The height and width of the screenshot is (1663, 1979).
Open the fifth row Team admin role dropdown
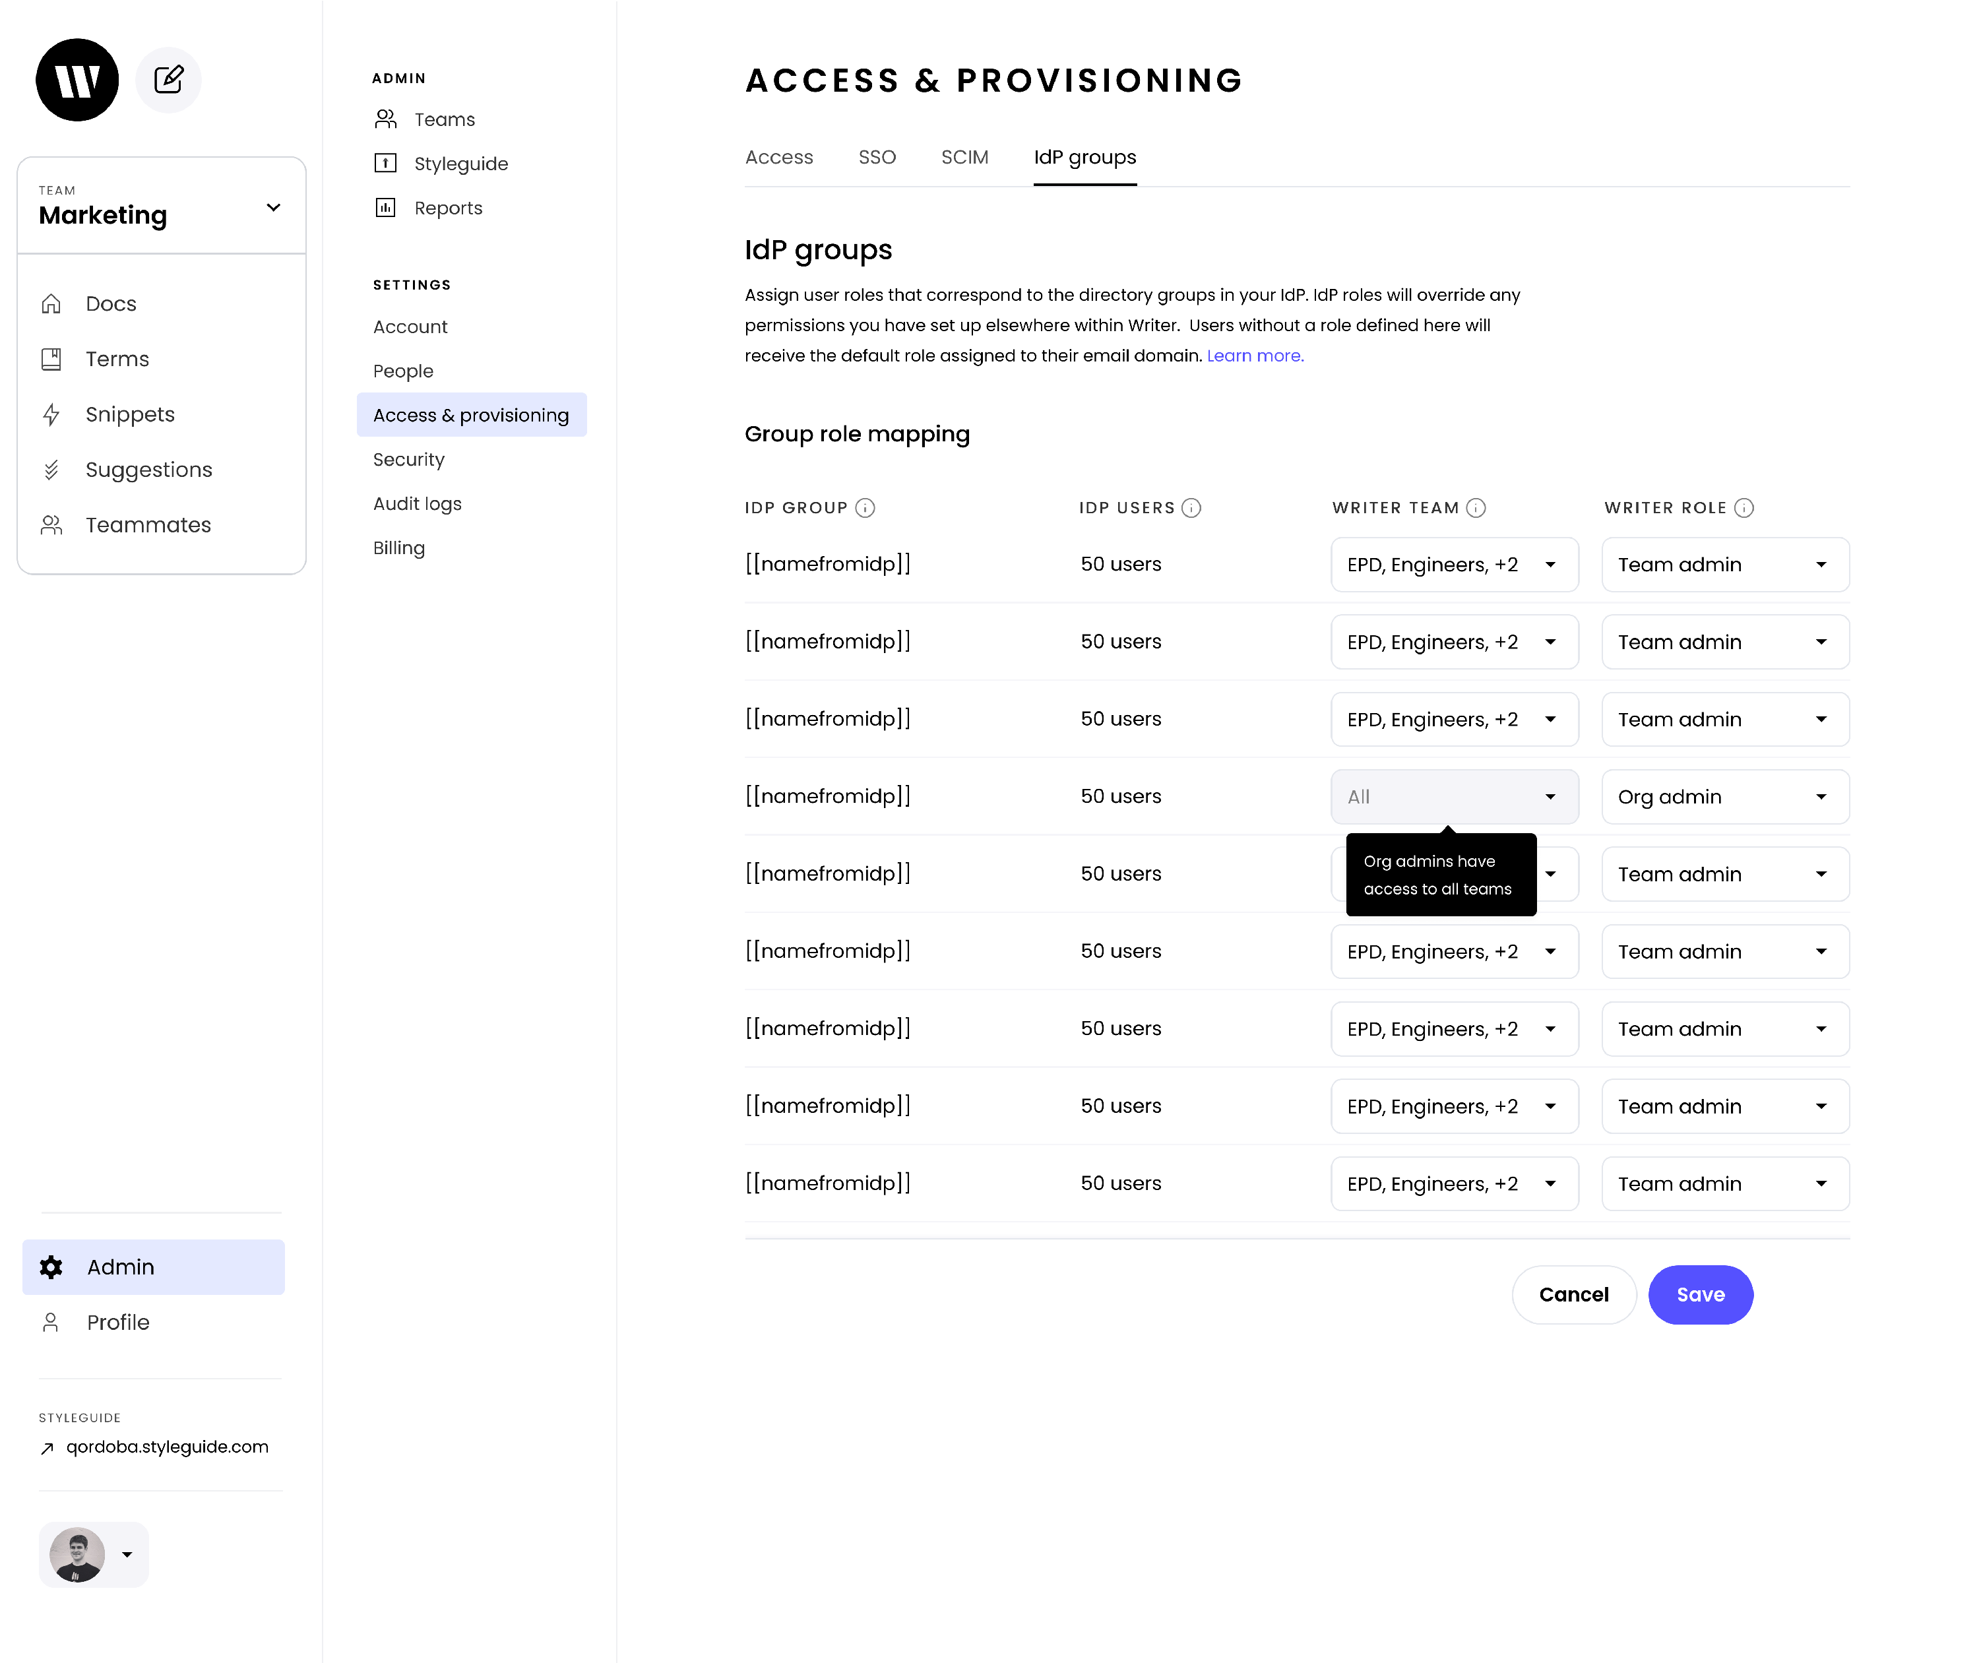pos(1726,874)
